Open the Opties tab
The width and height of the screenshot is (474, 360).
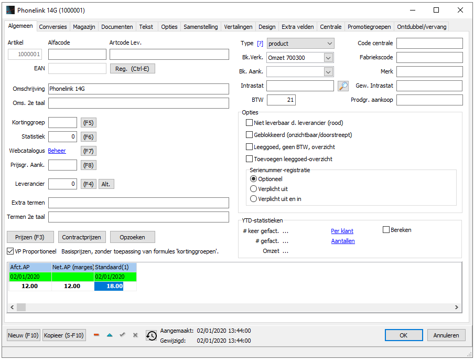169,27
